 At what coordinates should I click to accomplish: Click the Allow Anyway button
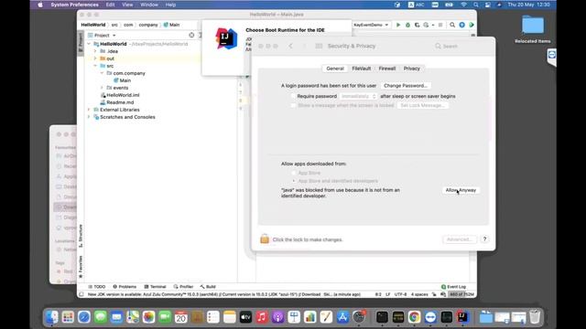click(x=461, y=190)
